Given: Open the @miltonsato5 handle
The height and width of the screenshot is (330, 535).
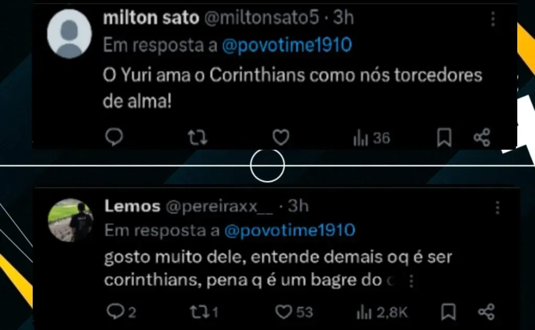Looking at the screenshot, I should point(261,18).
